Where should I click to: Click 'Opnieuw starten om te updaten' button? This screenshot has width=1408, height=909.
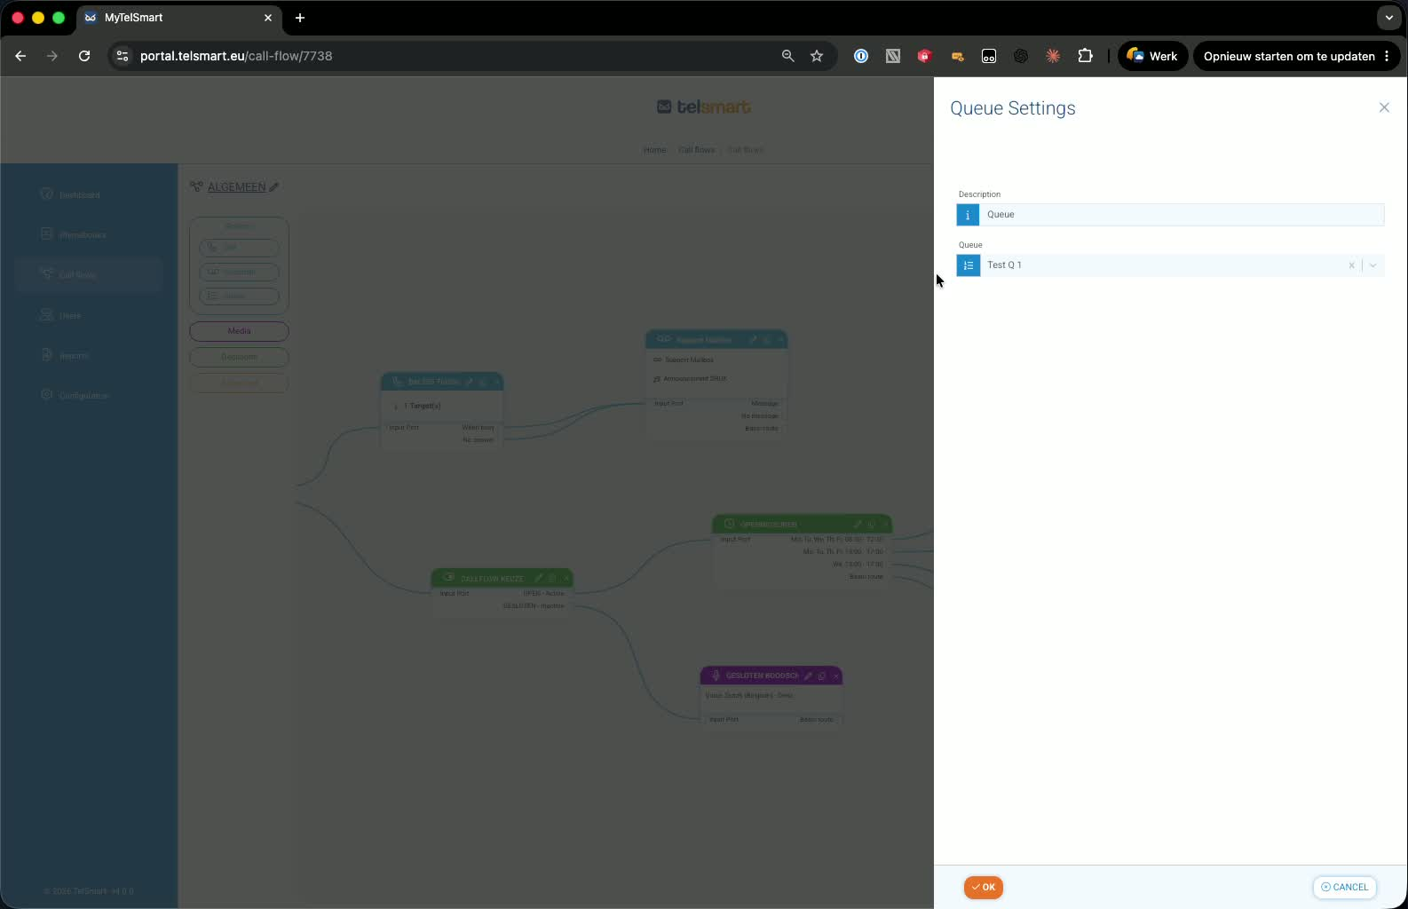coord(1288,56)
